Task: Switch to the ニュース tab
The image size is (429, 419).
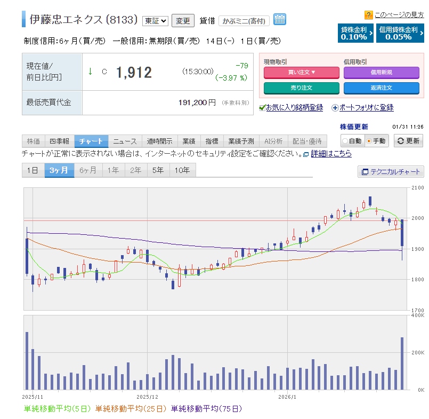Action: tap(125, 141)
